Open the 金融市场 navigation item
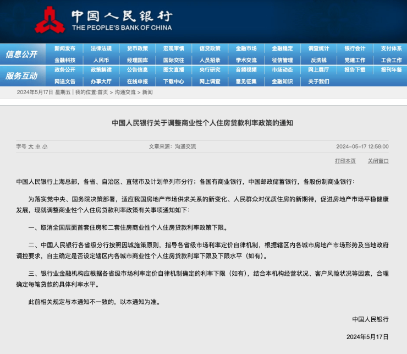407x354 pixels. point(246,48)
